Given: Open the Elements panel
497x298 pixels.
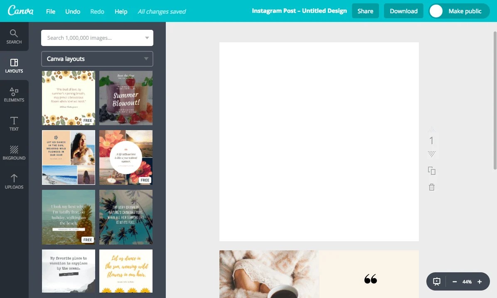Looking at the screenshot, I should coord(14,94).
